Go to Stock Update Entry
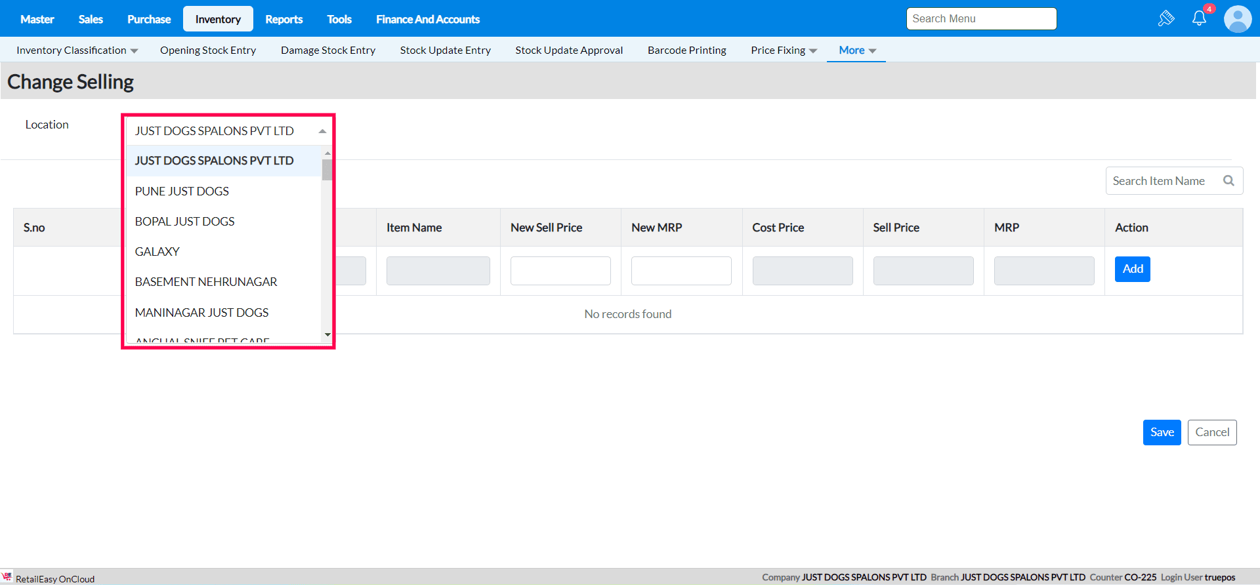 pos(446,50)
